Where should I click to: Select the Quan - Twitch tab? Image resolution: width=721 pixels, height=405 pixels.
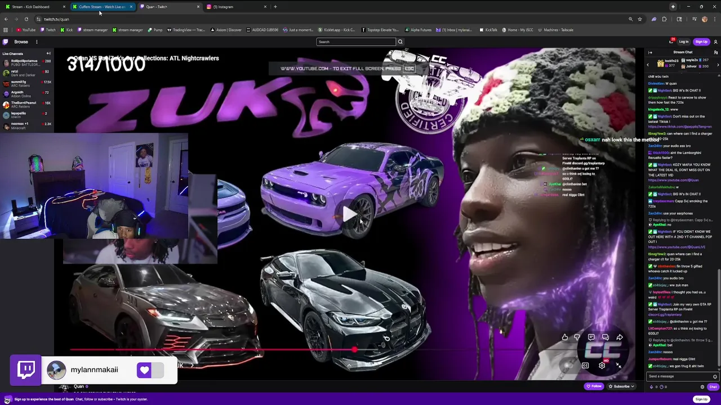pyautogui.click(x=169, y=7)
